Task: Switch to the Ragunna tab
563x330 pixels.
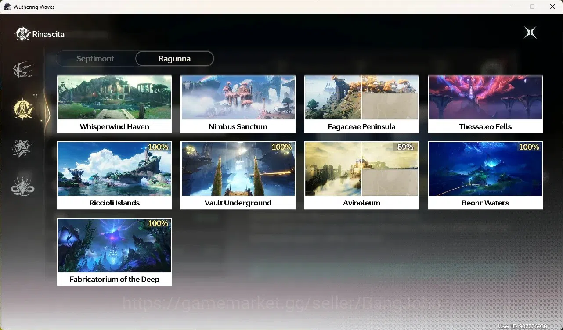Action: [x=174, y=58]
